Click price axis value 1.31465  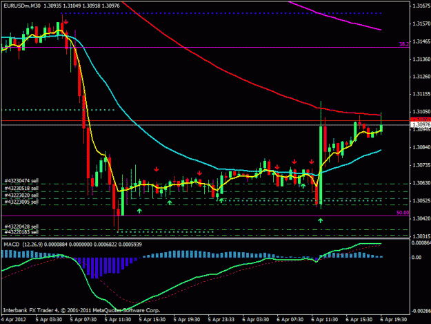(x=421, y=41)
